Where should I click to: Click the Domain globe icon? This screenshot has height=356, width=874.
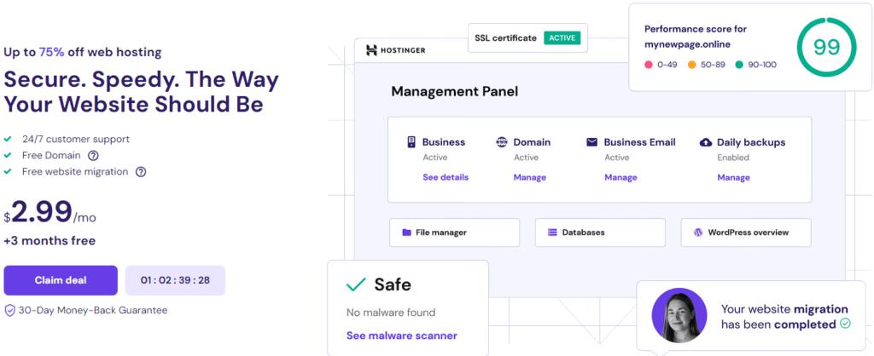pos(502,142)
